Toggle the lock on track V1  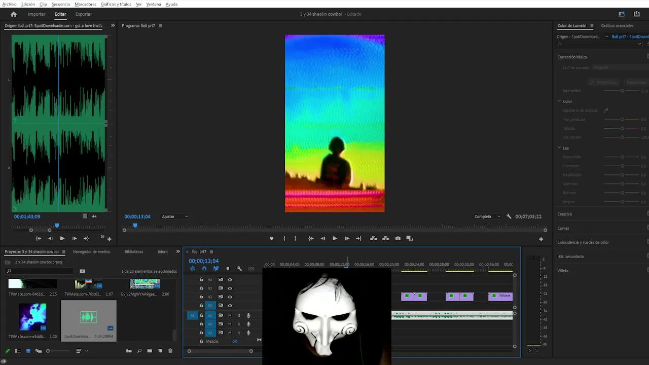click(x=201, y=306)
